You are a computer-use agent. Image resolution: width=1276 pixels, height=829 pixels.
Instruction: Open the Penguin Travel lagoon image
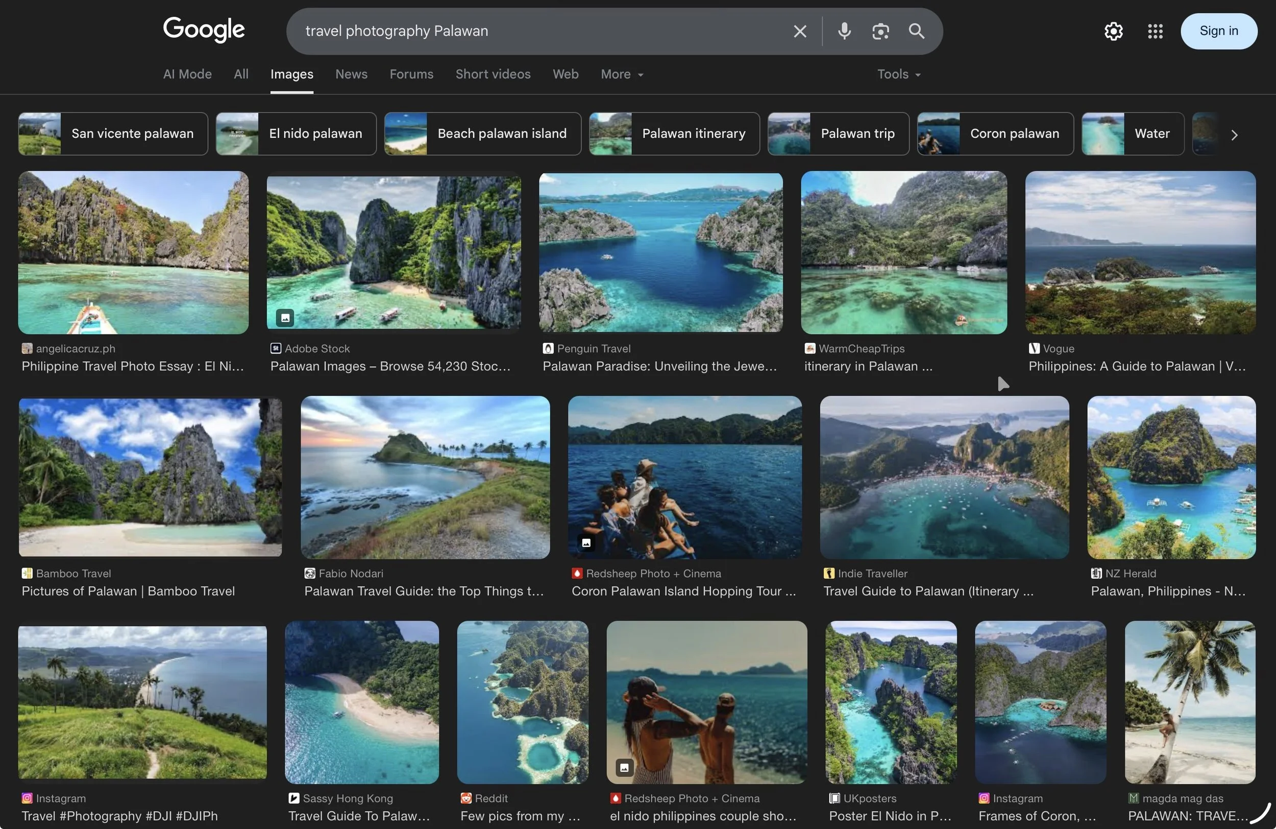click(x=660, y=252)
